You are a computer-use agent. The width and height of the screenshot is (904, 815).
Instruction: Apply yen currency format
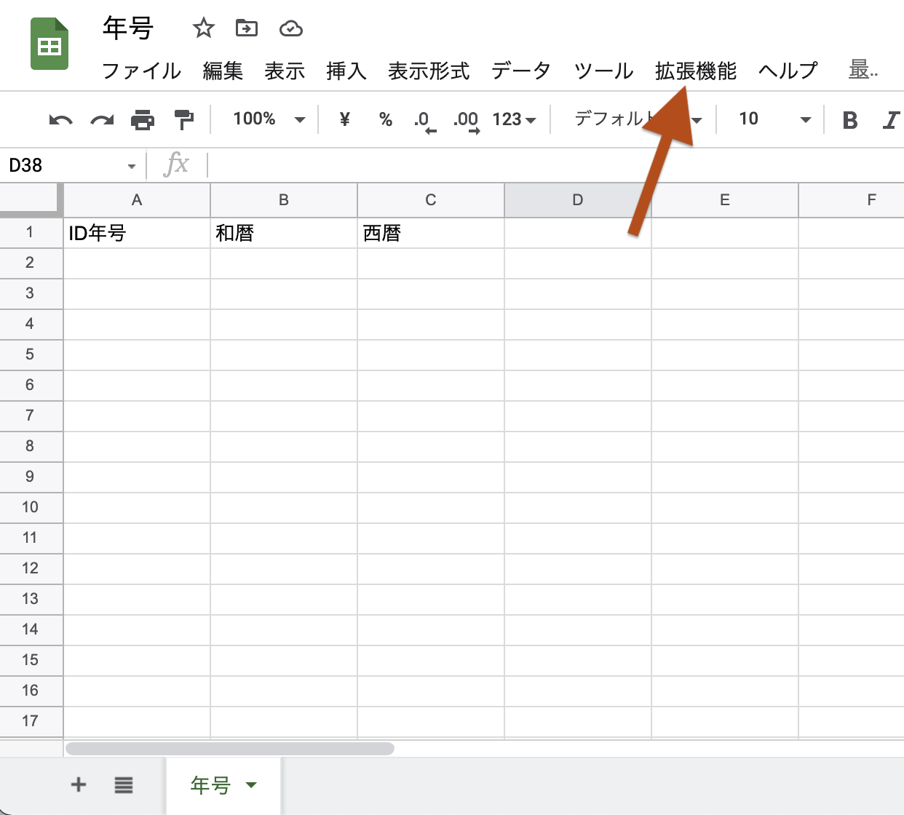point(345,119)
